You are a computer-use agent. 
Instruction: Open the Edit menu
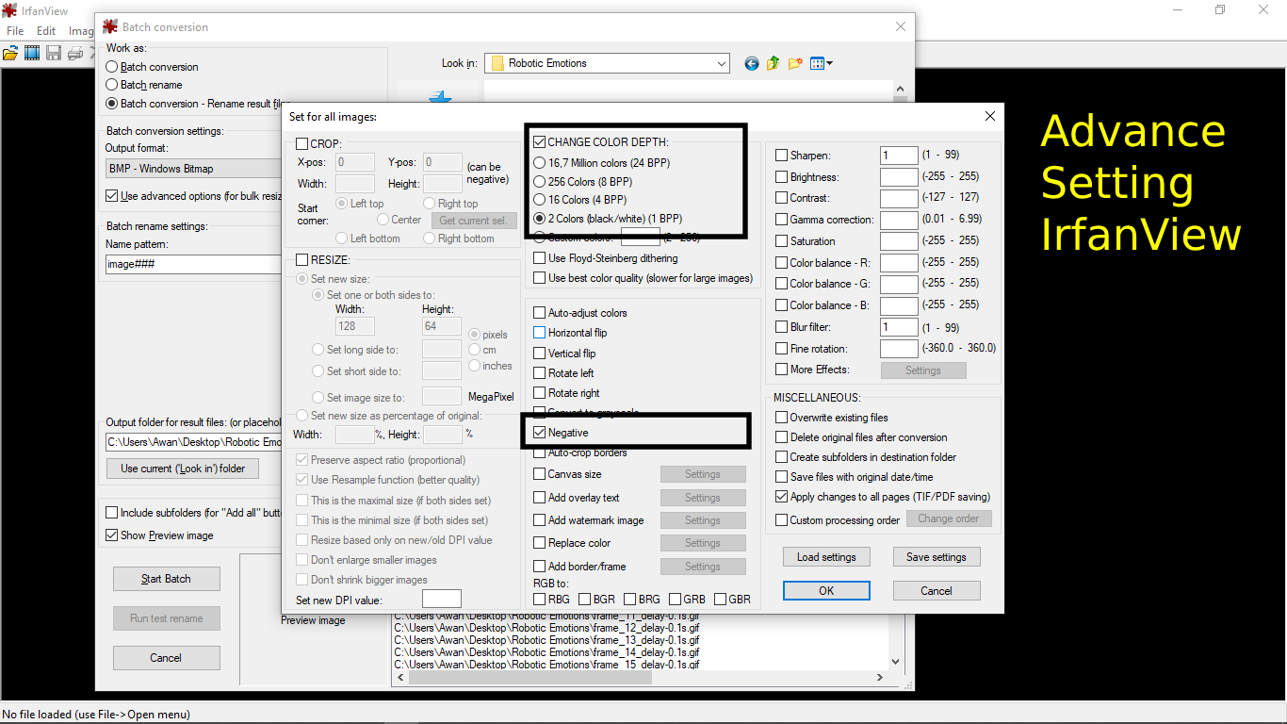click(x=46, y=31)
